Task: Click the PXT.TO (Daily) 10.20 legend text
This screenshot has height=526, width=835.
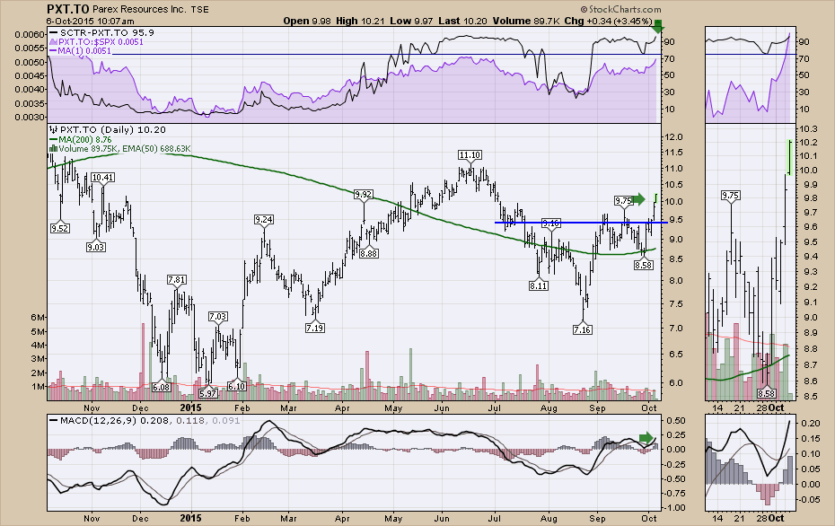Action: point(113,129)
